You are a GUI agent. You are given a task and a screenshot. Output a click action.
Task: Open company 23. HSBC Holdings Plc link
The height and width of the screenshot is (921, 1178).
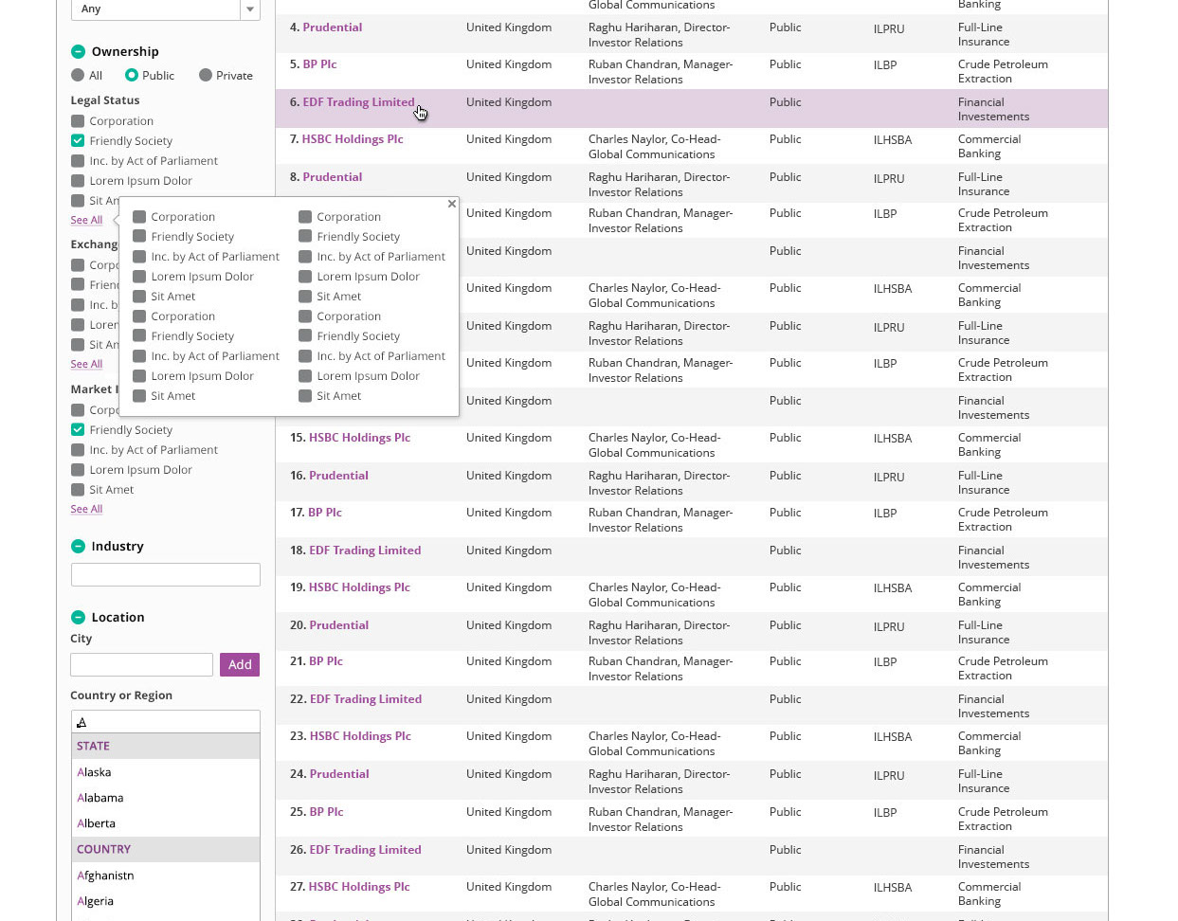[360, 736]
